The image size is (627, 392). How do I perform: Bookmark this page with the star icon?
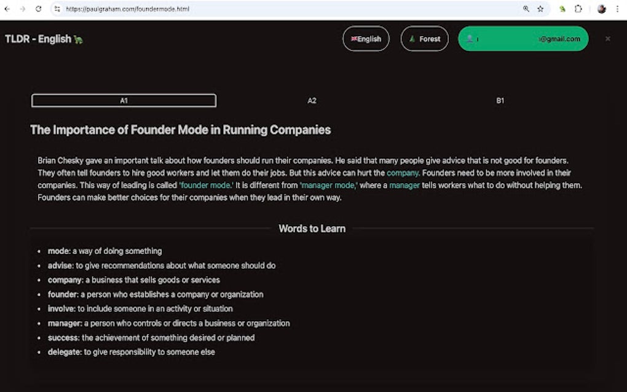point(540,9)
